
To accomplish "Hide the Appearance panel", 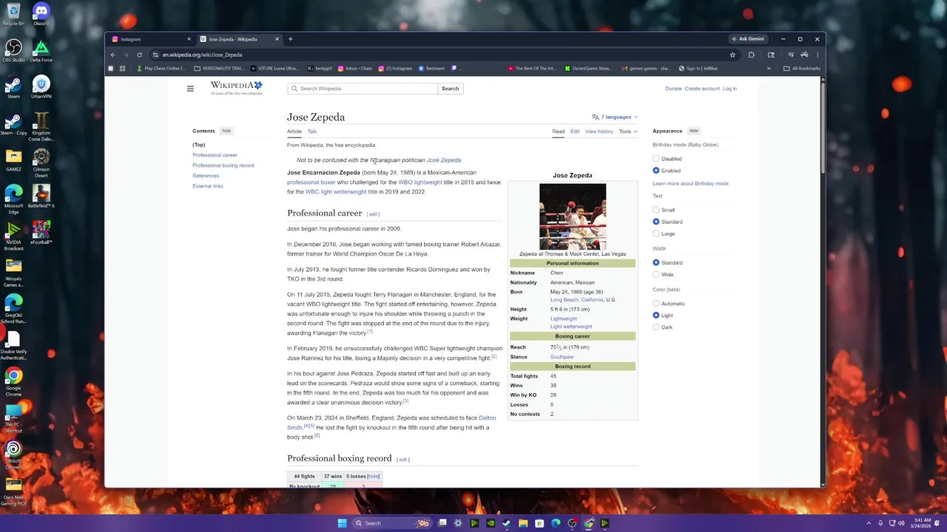I will click(694, 131).
